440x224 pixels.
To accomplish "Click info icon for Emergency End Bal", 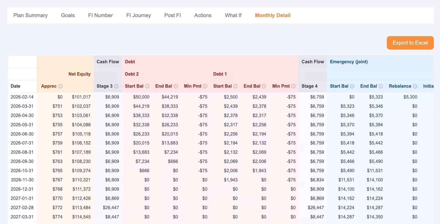I will pos(381,86).
